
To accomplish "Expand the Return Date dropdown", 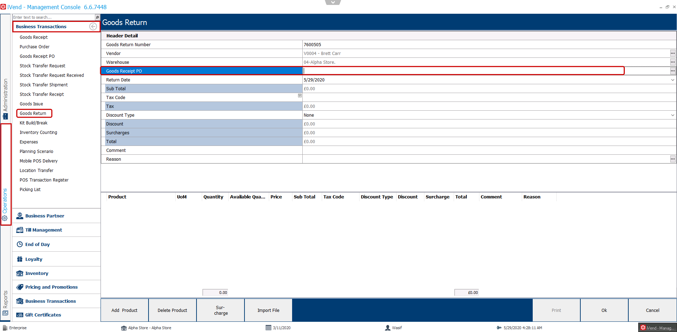I will [x=673, y=80].
